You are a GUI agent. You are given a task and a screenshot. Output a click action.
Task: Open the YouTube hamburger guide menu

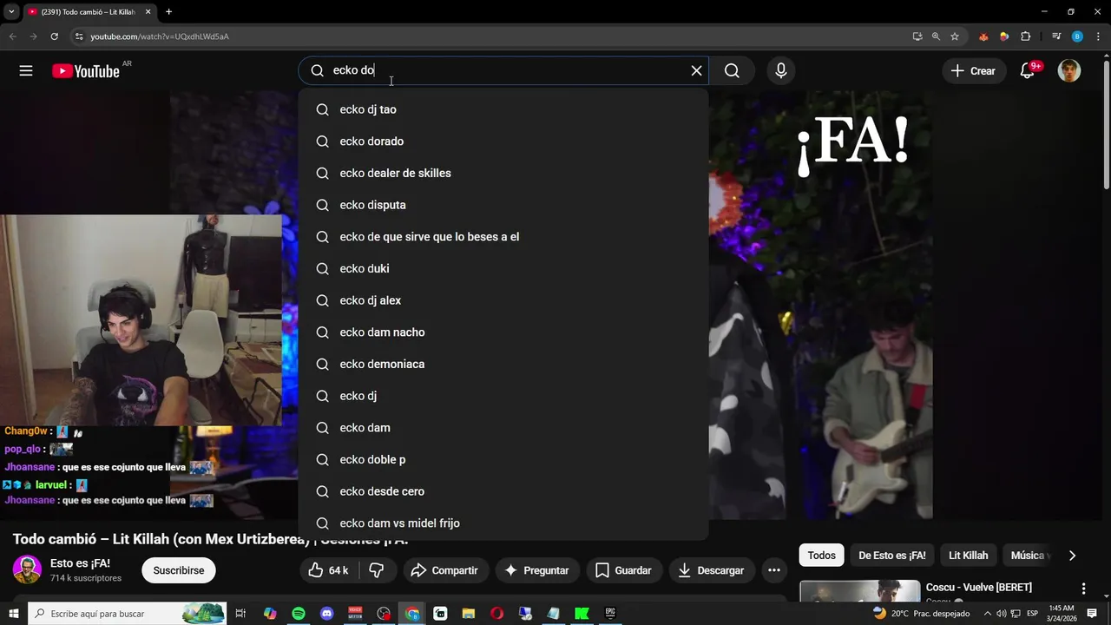(x=26, y=71)
